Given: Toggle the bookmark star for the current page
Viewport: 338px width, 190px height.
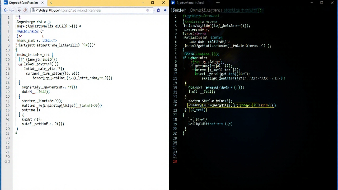Looking at the screenshot, I should point(158,10).
